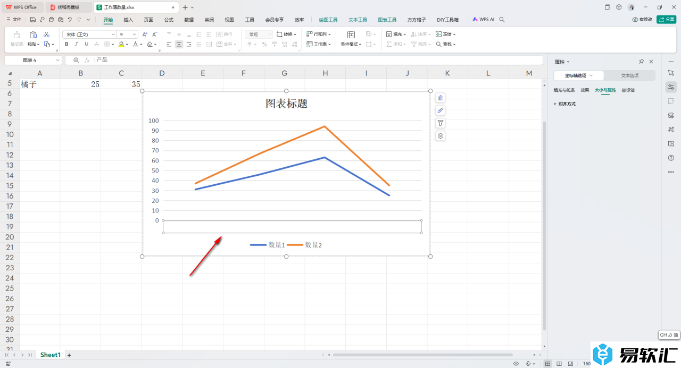Open the font name dropdown 宋体 (正文)

[89, 34]
